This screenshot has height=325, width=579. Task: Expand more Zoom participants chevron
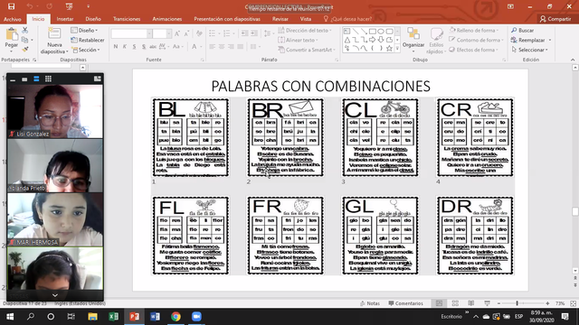(x=55, y=295)
